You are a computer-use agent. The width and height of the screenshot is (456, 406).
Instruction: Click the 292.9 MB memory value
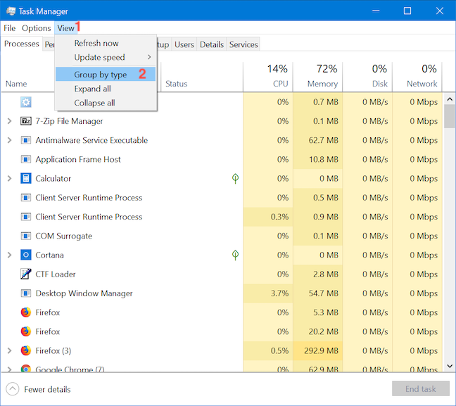click(x=321, y=350)
